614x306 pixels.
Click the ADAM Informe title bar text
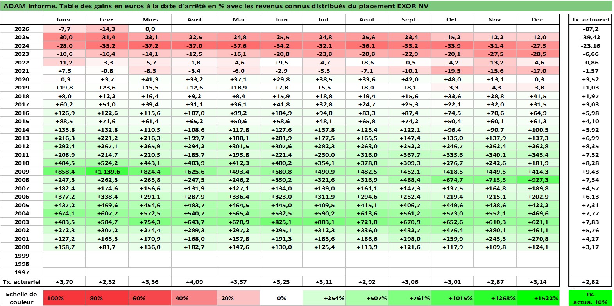coord(216,6)
